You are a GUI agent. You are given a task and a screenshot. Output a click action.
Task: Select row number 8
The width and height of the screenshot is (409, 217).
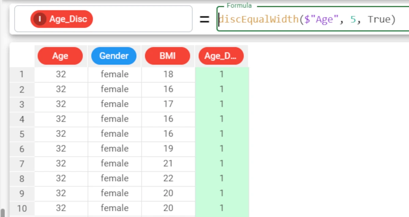coord(22,179)
